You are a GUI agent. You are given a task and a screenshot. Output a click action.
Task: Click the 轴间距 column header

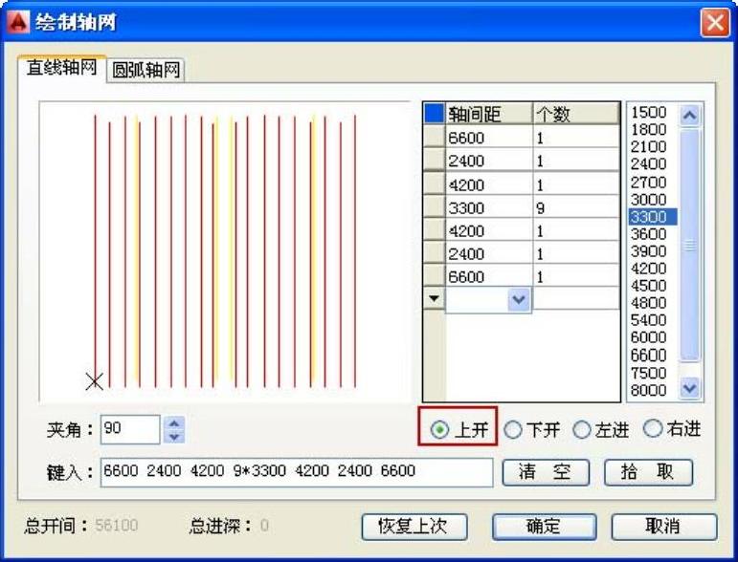tap(488, 114)
